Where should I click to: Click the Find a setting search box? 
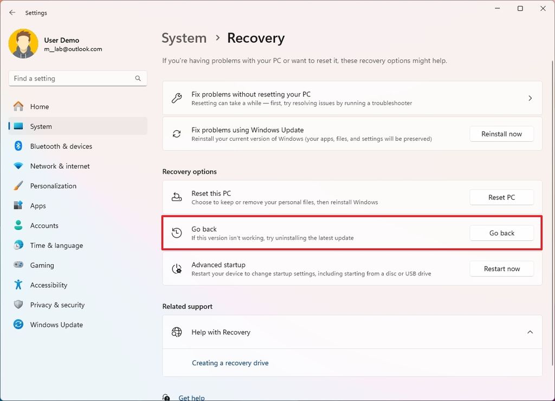pyautogui.click(x=78, y=78)
